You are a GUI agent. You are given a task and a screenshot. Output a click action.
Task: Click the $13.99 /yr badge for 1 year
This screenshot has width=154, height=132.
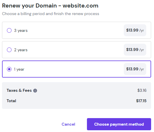[135, 69]
